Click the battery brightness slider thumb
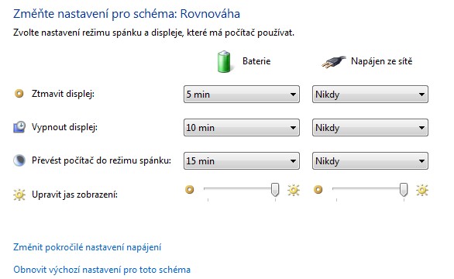This screenshot has height=279, width=454. coord(275,190)
